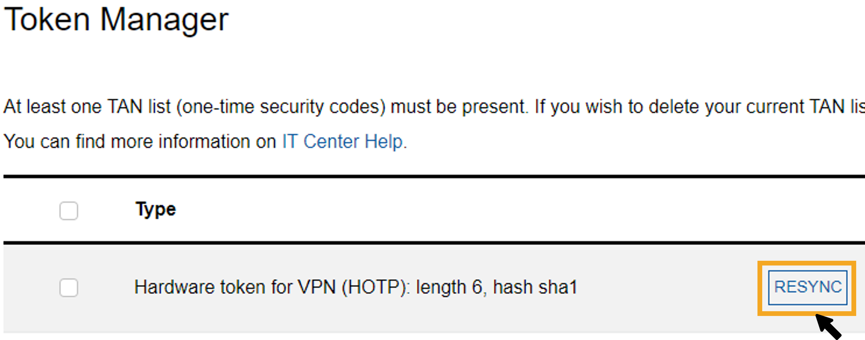Open the IT Center Help link

tap(343, 142)
